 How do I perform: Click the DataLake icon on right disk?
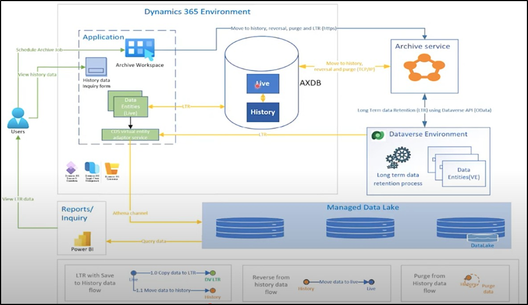(x=482, y=237)
